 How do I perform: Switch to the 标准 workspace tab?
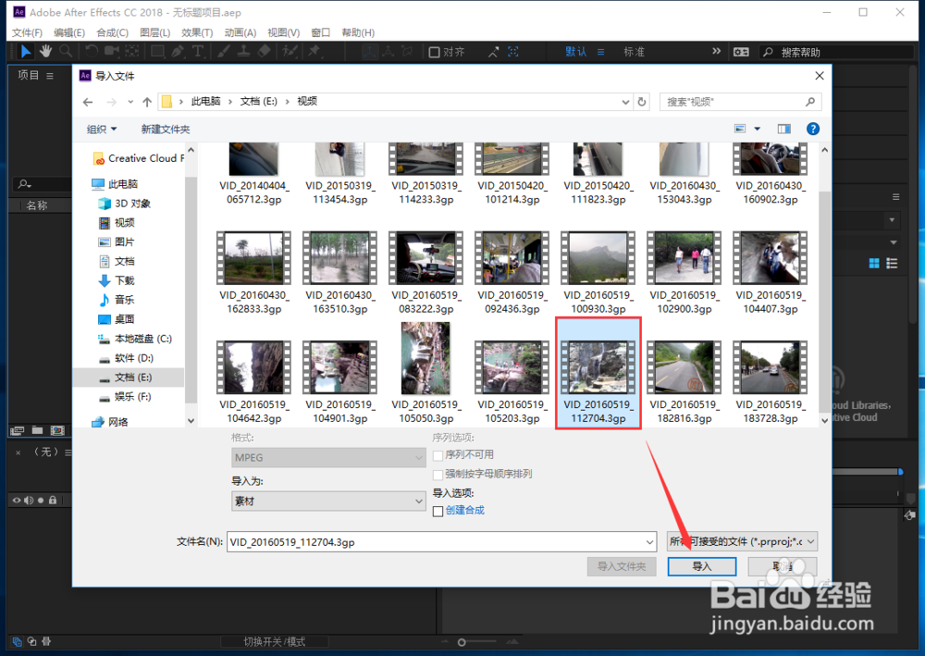click(635, 51)
